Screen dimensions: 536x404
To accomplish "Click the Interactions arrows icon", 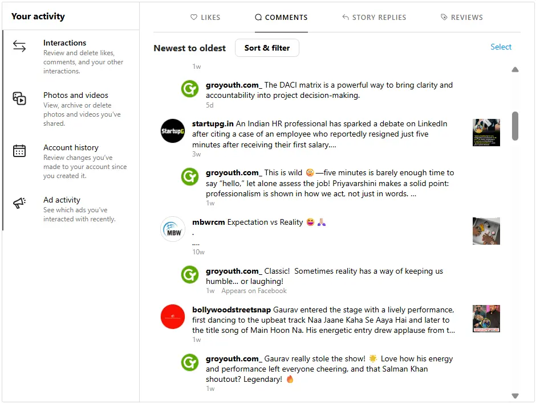I will tap(19, 47).
